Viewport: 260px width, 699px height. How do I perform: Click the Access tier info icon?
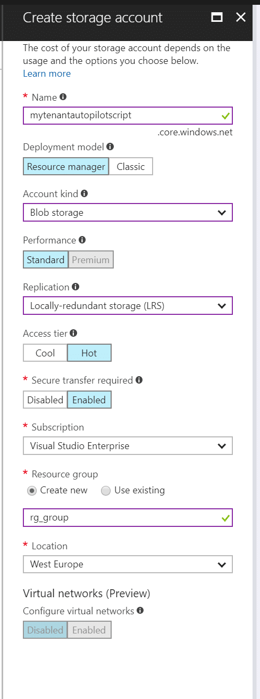(x=73, y=334)
